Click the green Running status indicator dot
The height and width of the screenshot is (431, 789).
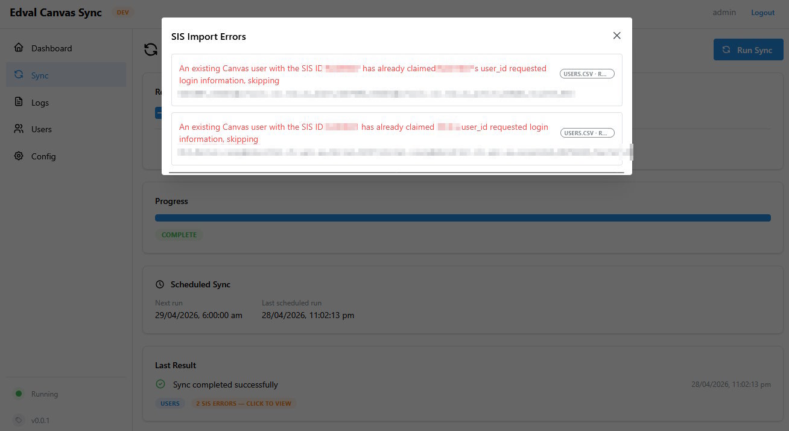click(19, 394)
